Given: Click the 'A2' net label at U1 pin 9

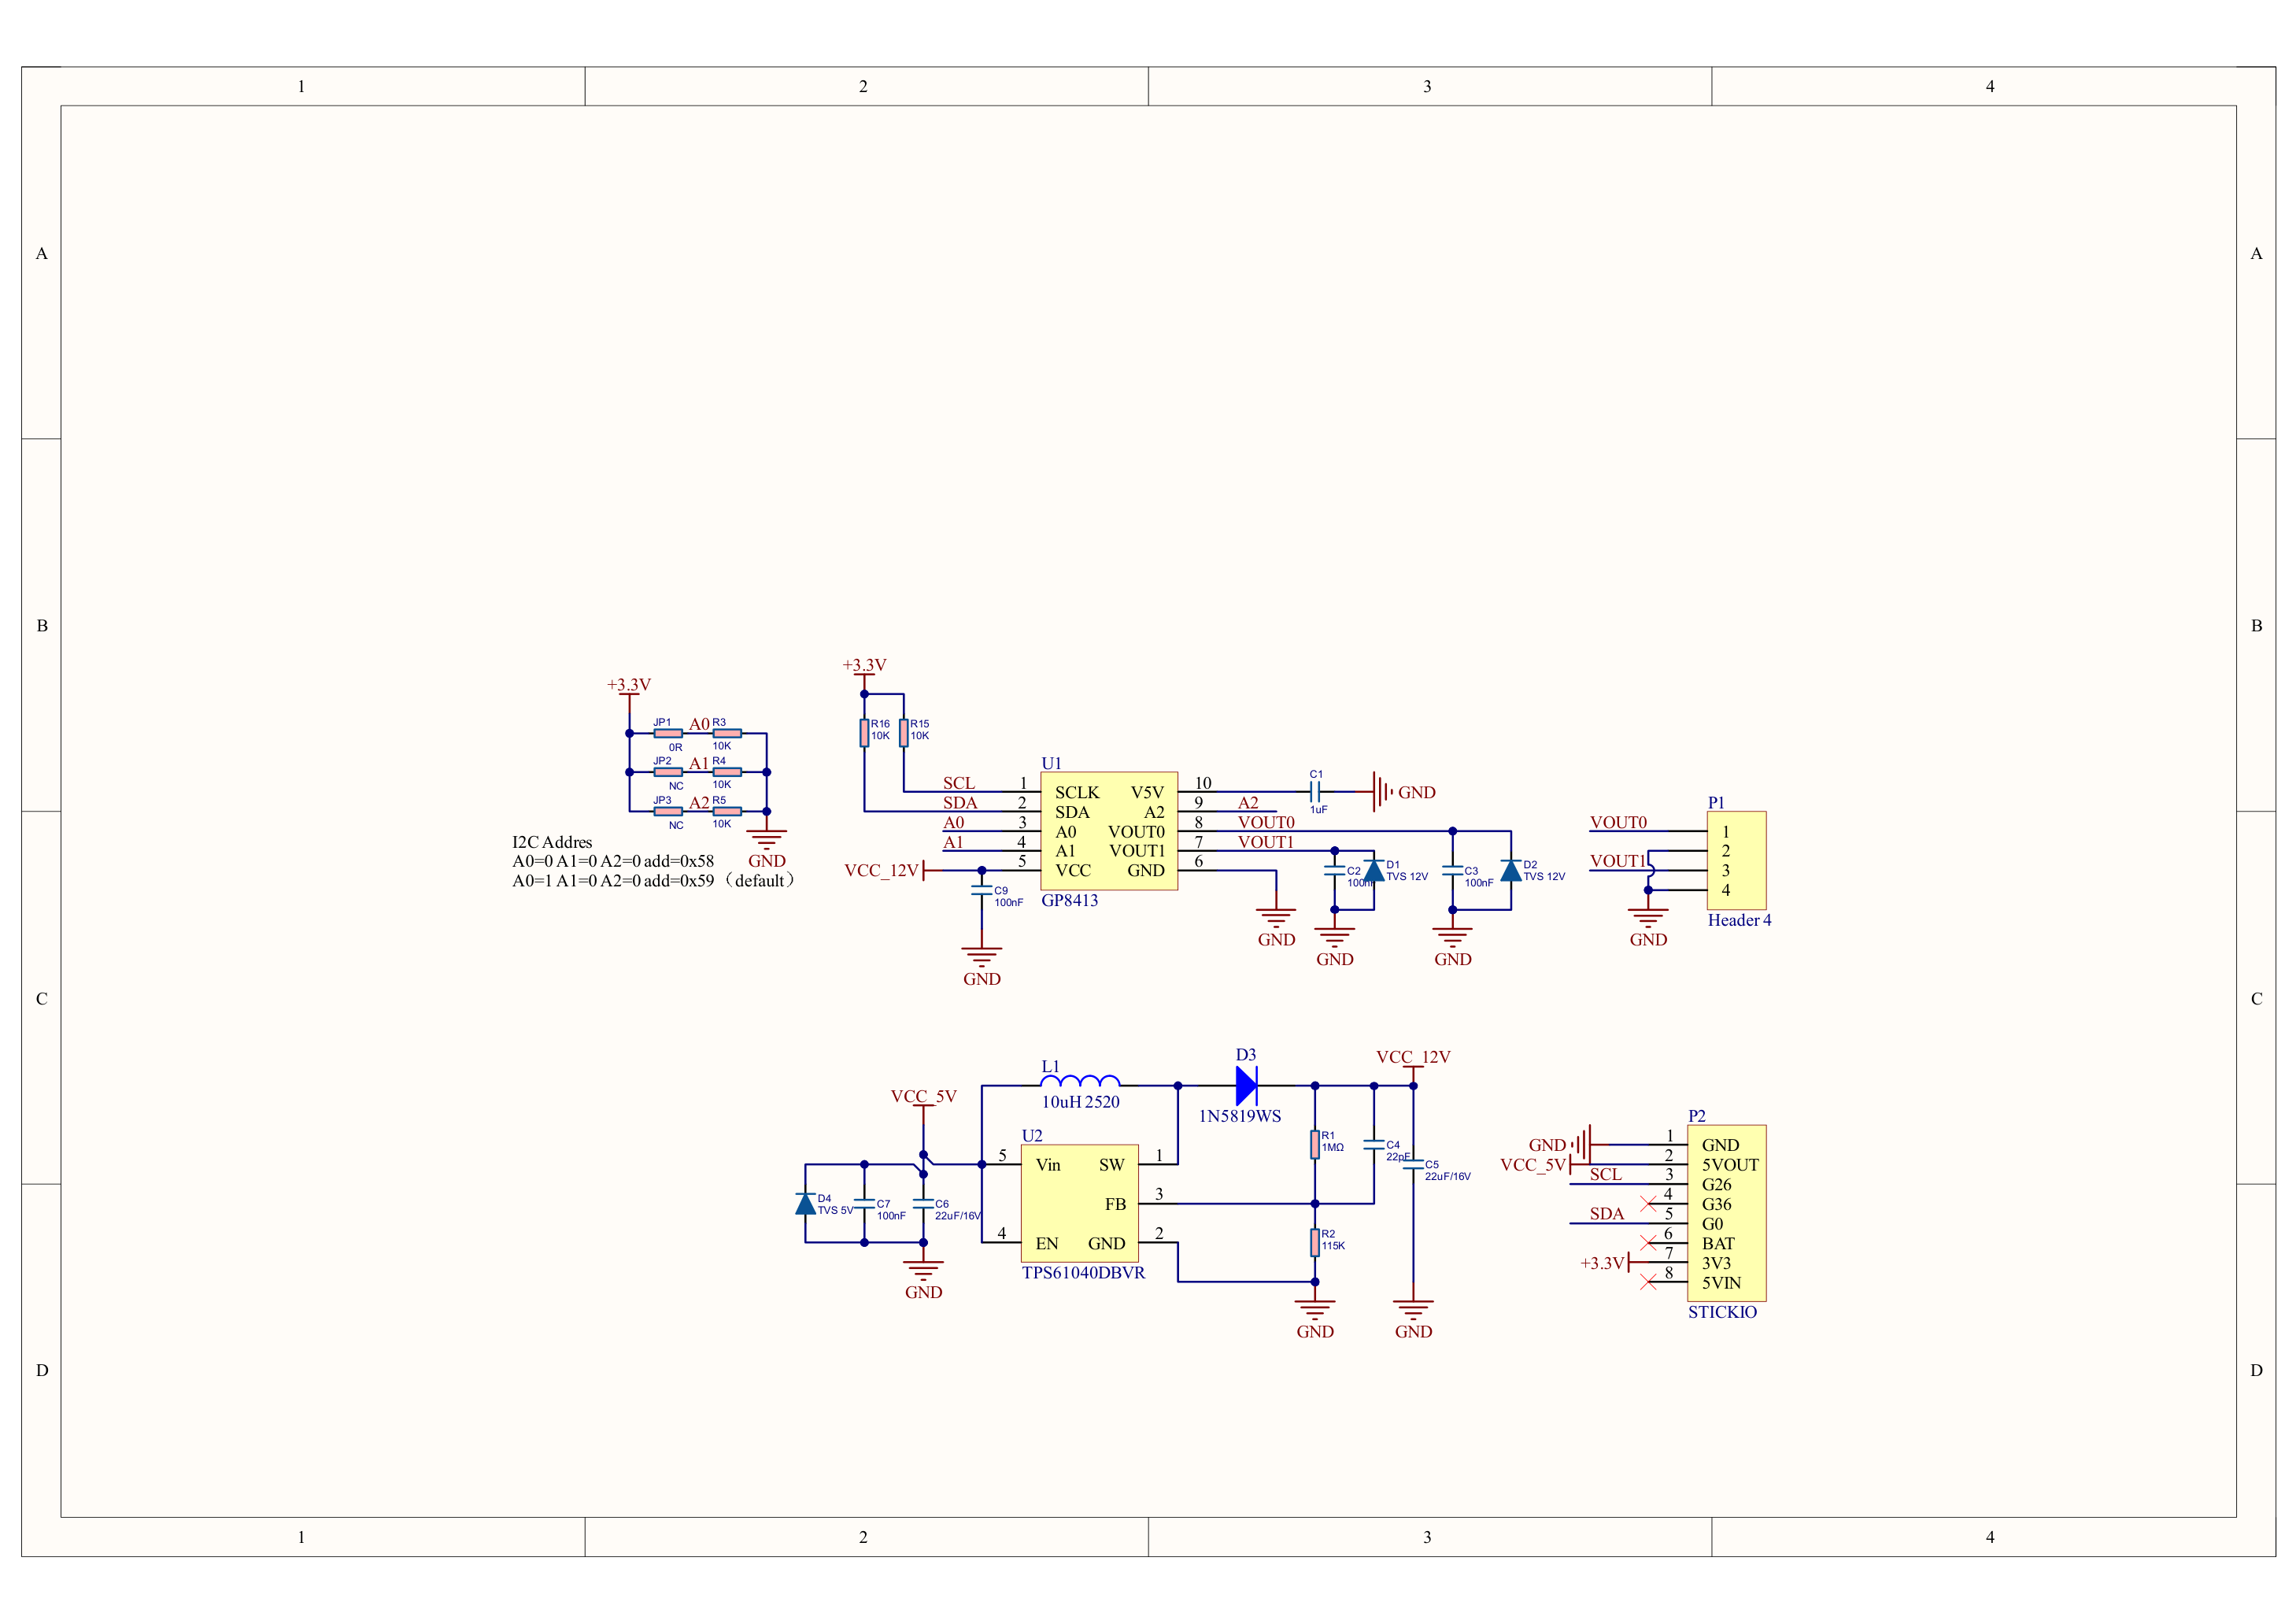Looking at the screenshot, I should 1248,802.
